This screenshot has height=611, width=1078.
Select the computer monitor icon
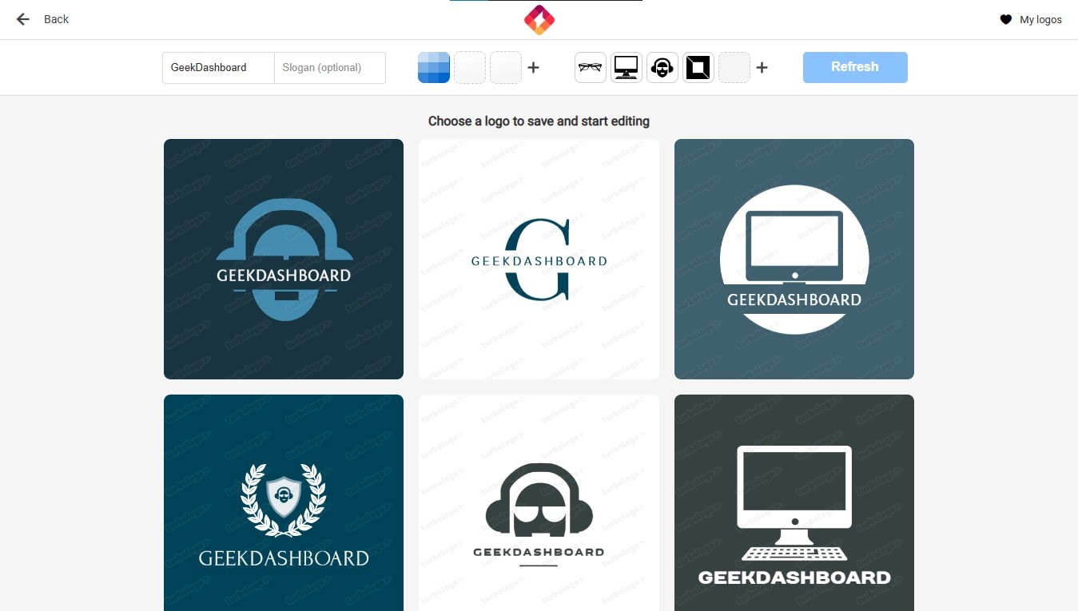pyautogui.click(x=626, y=67)
